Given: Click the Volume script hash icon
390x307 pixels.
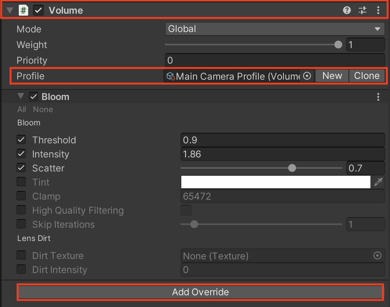Looking at the screenshot, I should [x=24, y=11].
